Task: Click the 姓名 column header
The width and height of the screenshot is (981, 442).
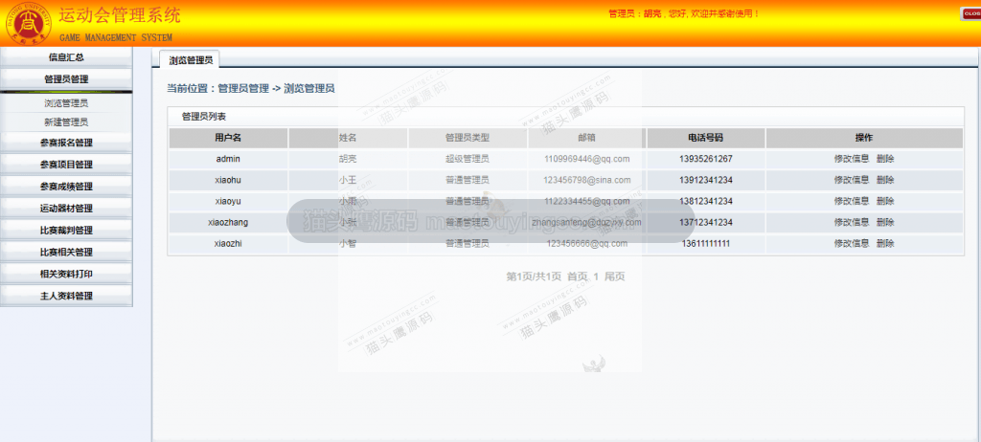Action: (x=348, y=138)
